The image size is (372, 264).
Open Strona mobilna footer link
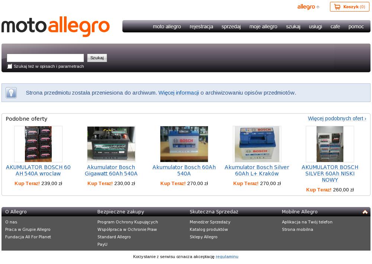click(298, 230)
